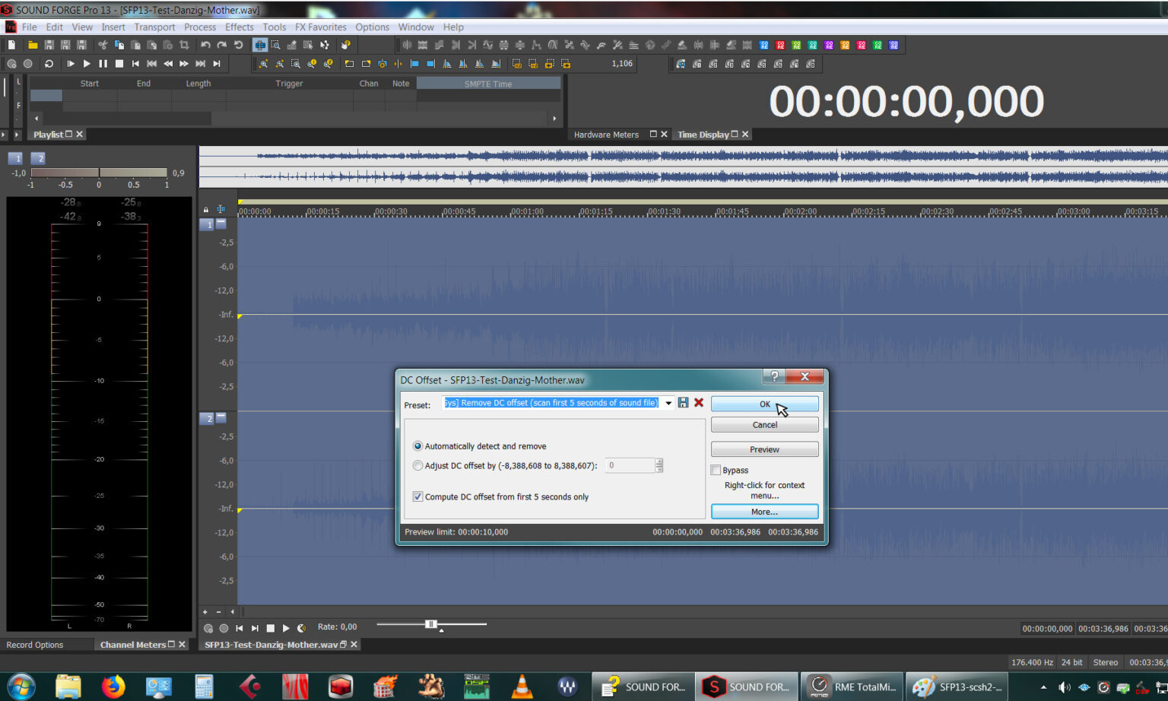
Task: Click Play in the data window transport
Action: click(x=286, y=628)
